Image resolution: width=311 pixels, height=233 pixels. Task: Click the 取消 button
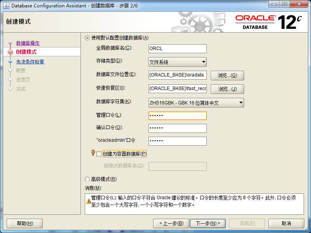click(x=286, y=224)
